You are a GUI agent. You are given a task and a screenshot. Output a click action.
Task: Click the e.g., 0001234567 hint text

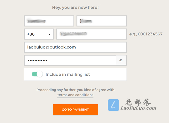146,34
